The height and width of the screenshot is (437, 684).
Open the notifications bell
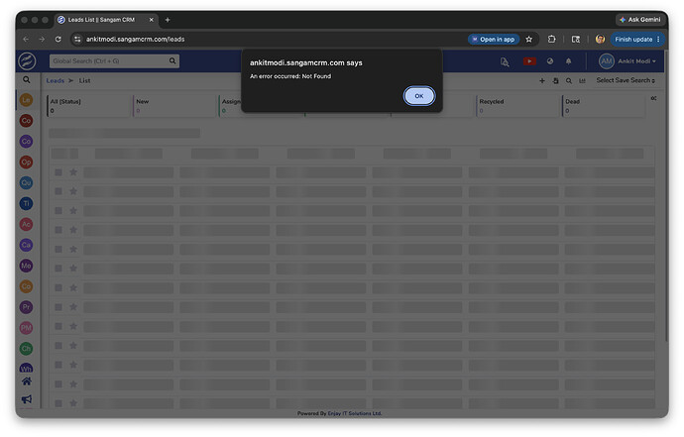(568, 61)
